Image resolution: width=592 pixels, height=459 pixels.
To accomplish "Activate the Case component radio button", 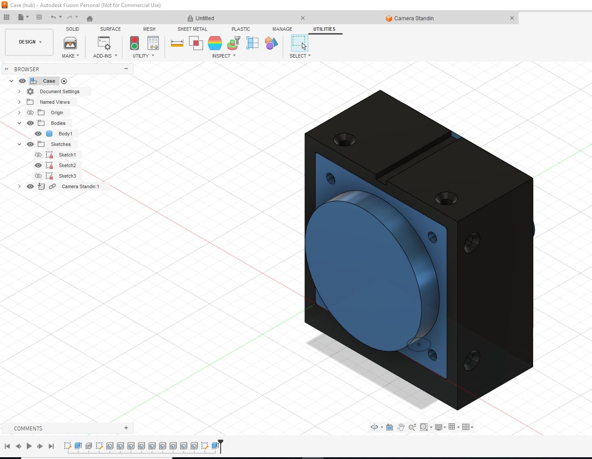I will point(64,81).
